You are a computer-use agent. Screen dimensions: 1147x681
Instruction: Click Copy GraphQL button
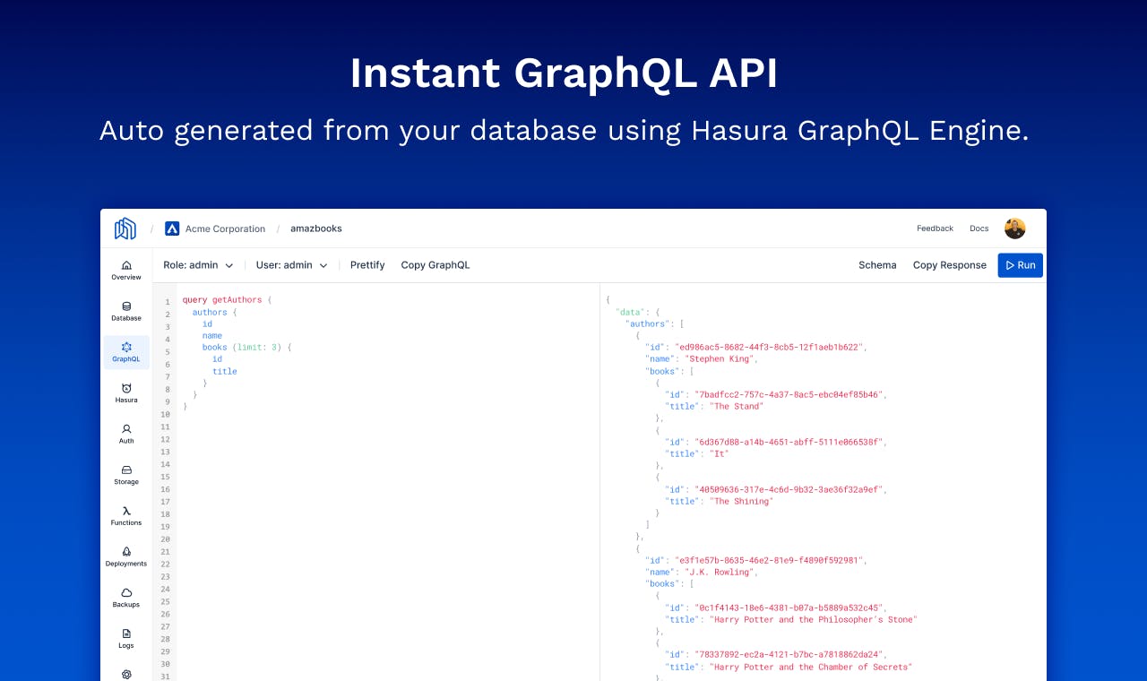coord(436,265)
